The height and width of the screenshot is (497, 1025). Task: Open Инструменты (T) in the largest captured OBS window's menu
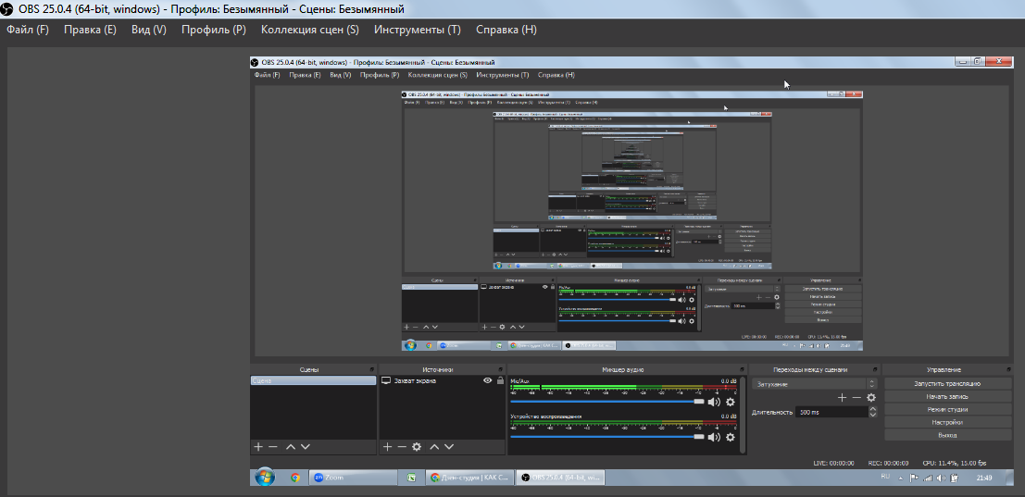[503, 75]
